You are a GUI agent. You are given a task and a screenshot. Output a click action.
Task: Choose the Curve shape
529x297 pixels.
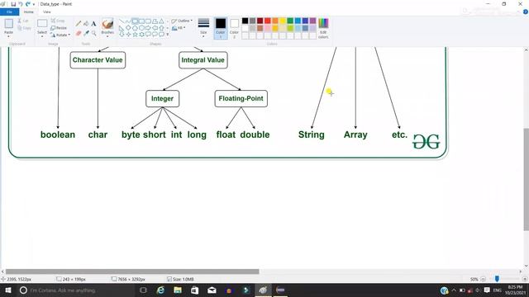click(128, 21)
